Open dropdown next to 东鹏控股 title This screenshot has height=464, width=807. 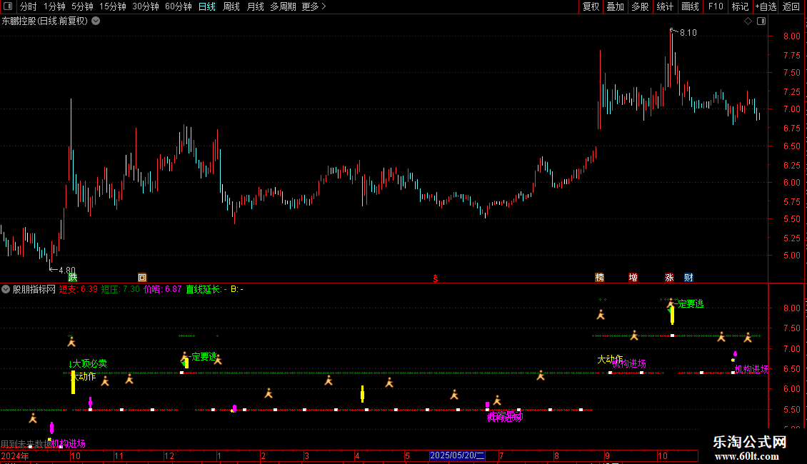click(x=96, y=21)
